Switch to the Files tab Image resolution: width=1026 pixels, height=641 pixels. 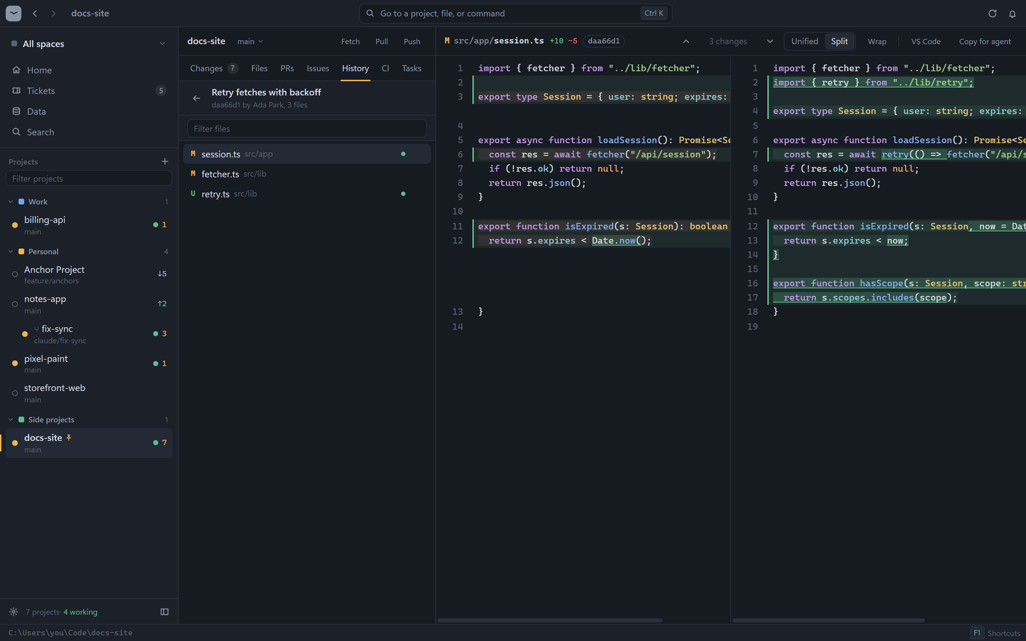[x=259, y=68]
